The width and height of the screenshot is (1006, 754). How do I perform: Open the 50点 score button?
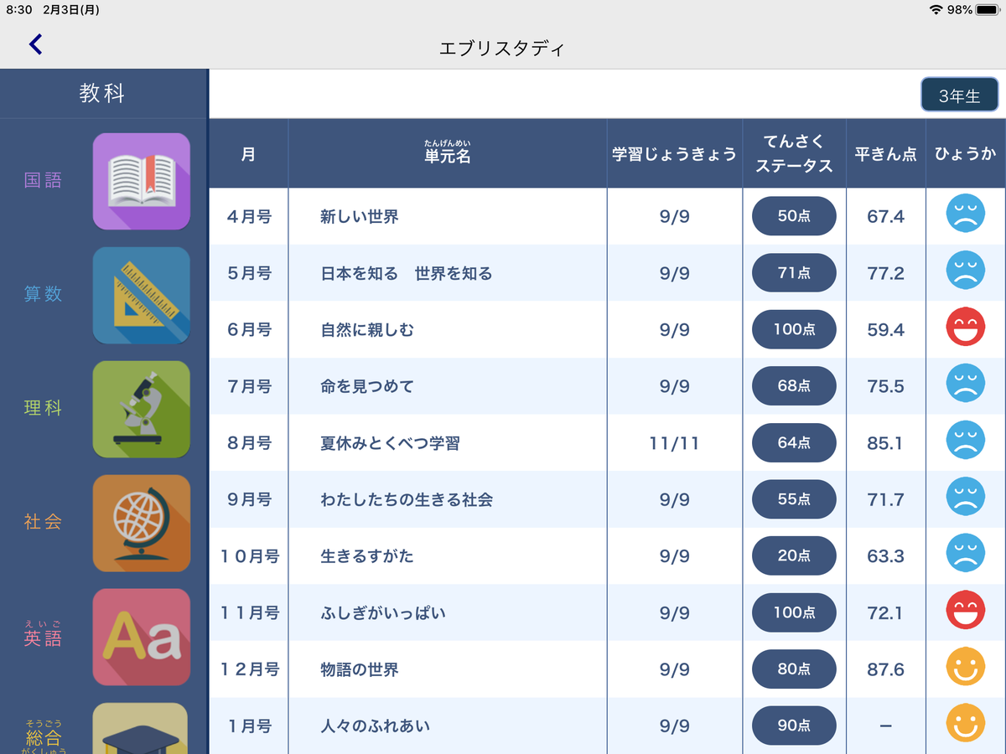(x=794, y=216)
